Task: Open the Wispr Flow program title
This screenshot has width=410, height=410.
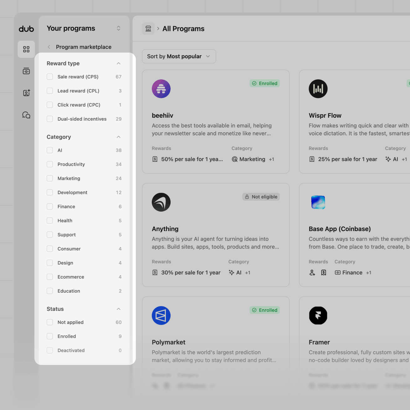Action: pyautogui.click(x=325, y=115)
